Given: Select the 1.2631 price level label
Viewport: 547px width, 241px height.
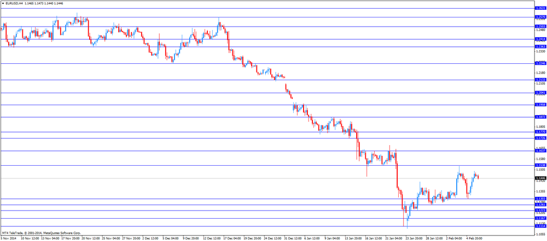Looking at the screenshot, I should [x=540, y=8].
